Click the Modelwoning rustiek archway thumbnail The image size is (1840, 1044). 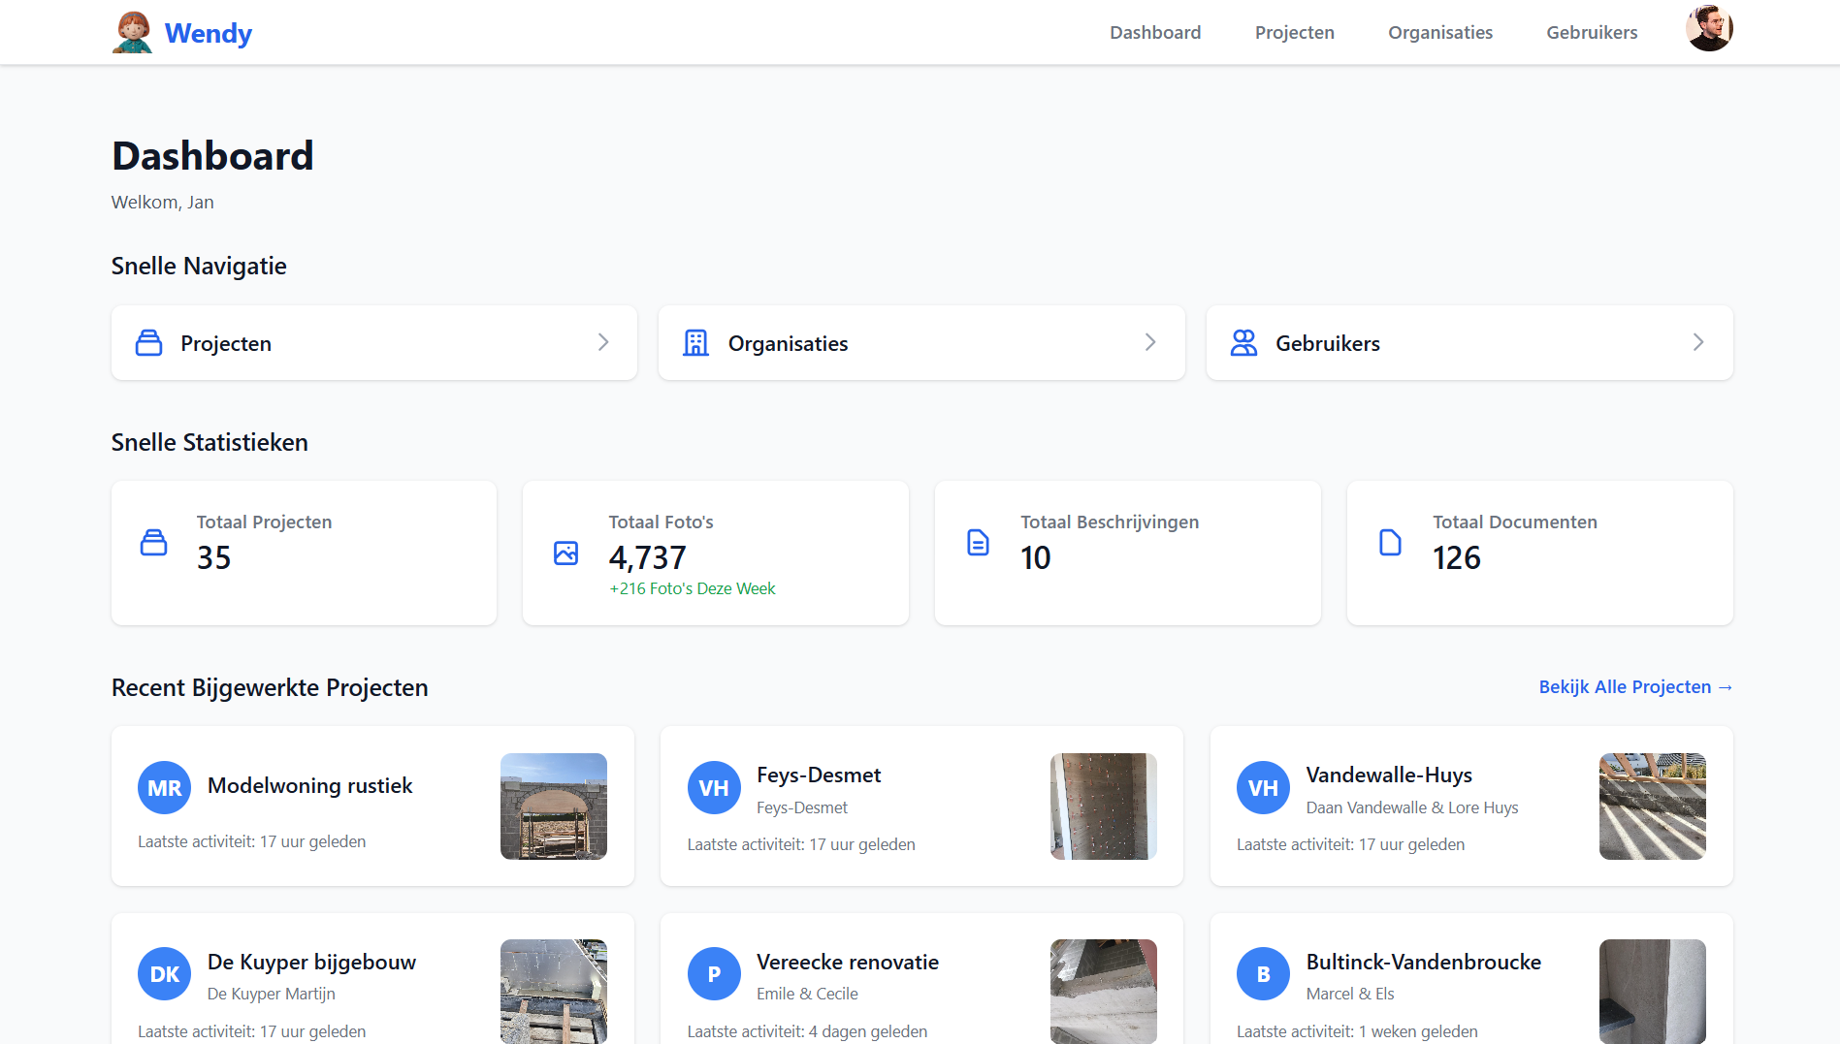coord(553,806)
